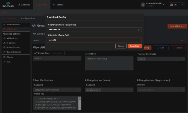Screen dimensions: 188x113
Task: Select API Endpoints in sidebar
Action: click(x=16, y=25)
